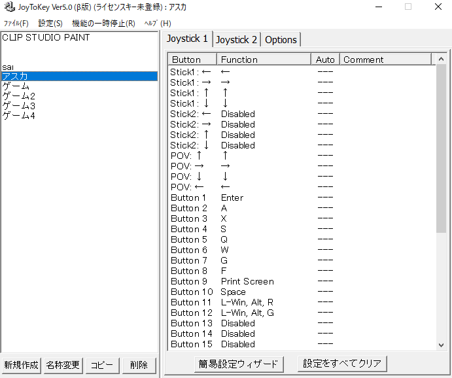The image size is (452, 378).
Task: Select the Stick1 down arrow row
Action: 302,103
